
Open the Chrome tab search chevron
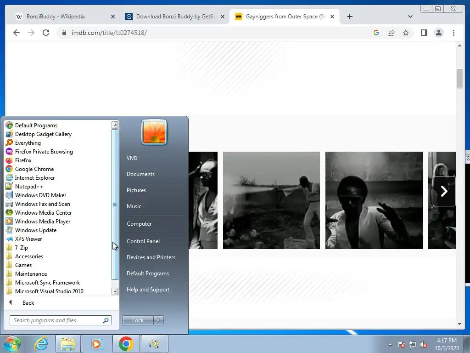coord(410,17)
